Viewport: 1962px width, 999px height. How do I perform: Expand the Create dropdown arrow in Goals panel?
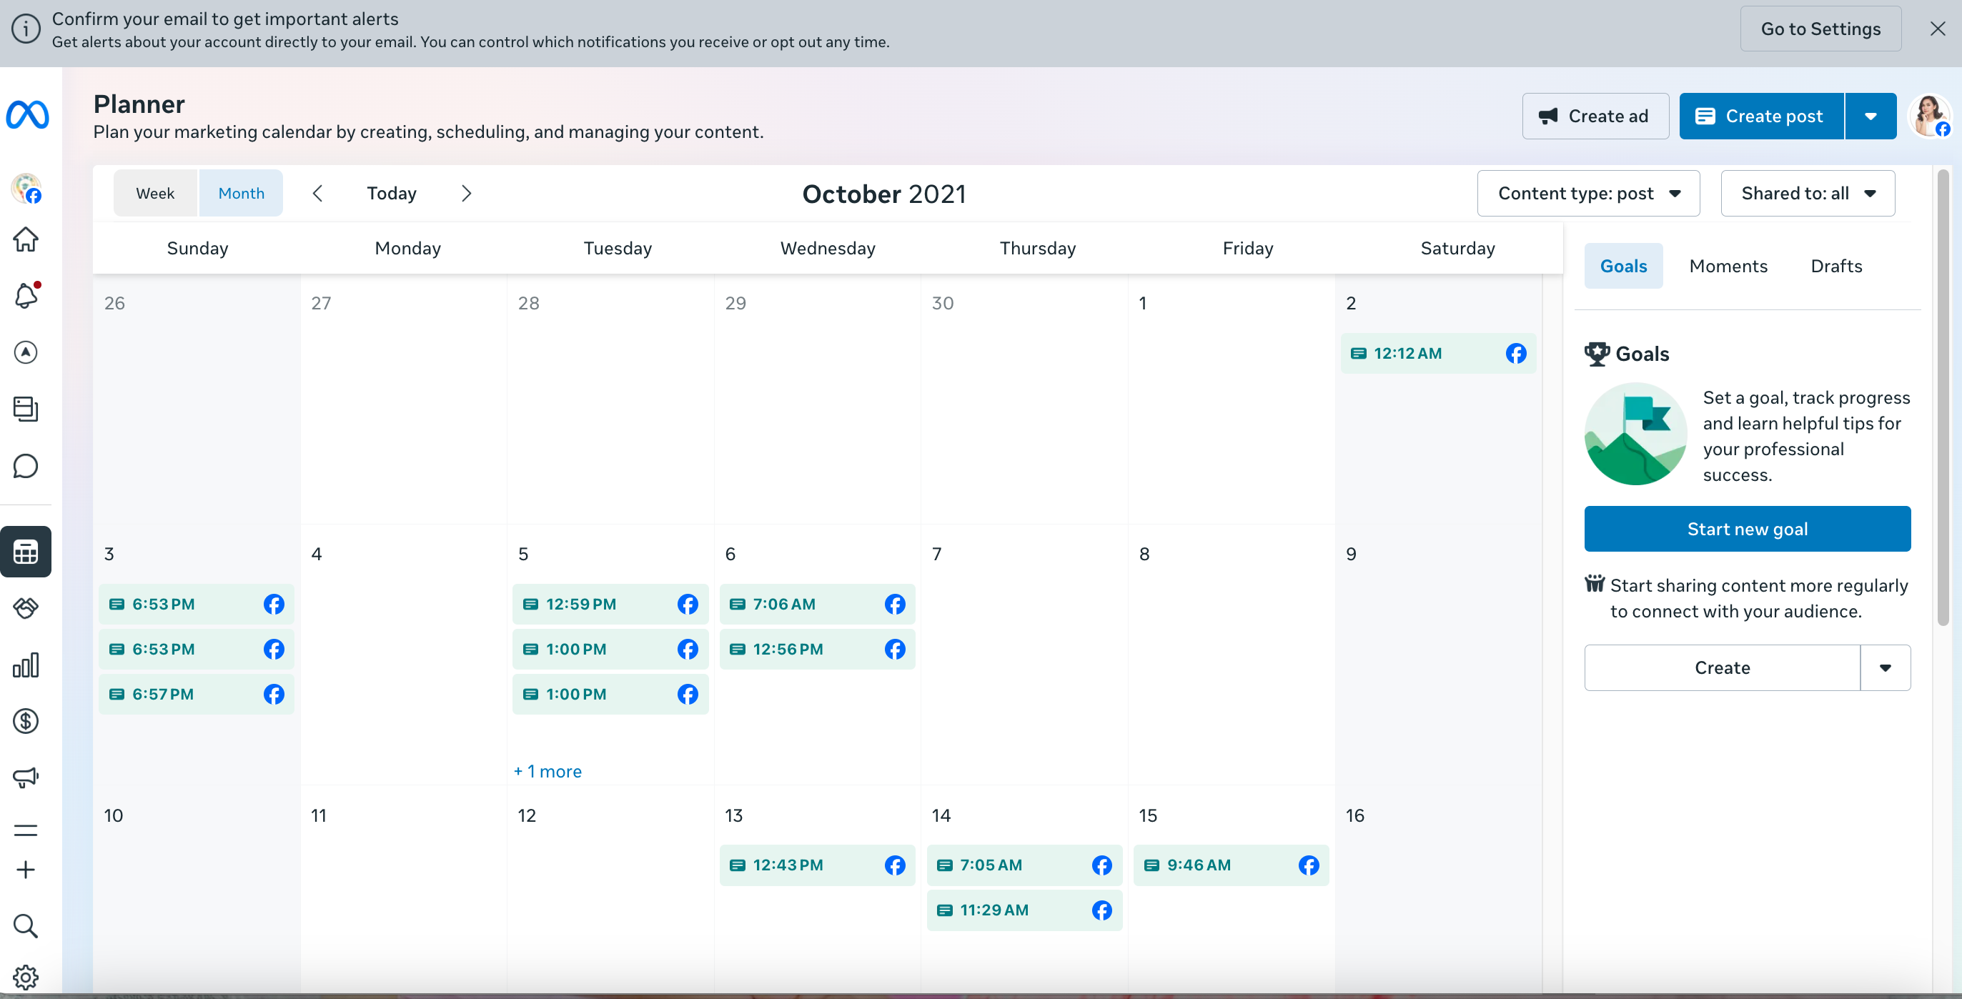(1885, 667)
